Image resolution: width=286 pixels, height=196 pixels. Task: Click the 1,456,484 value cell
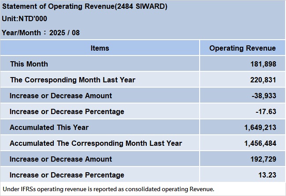click(x=260, y=143)
